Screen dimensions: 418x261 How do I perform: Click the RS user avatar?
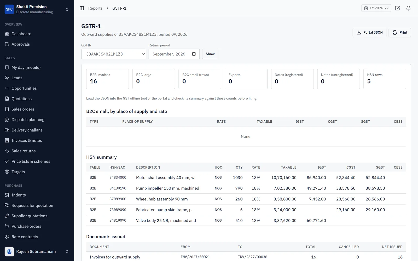click(9, 252)
